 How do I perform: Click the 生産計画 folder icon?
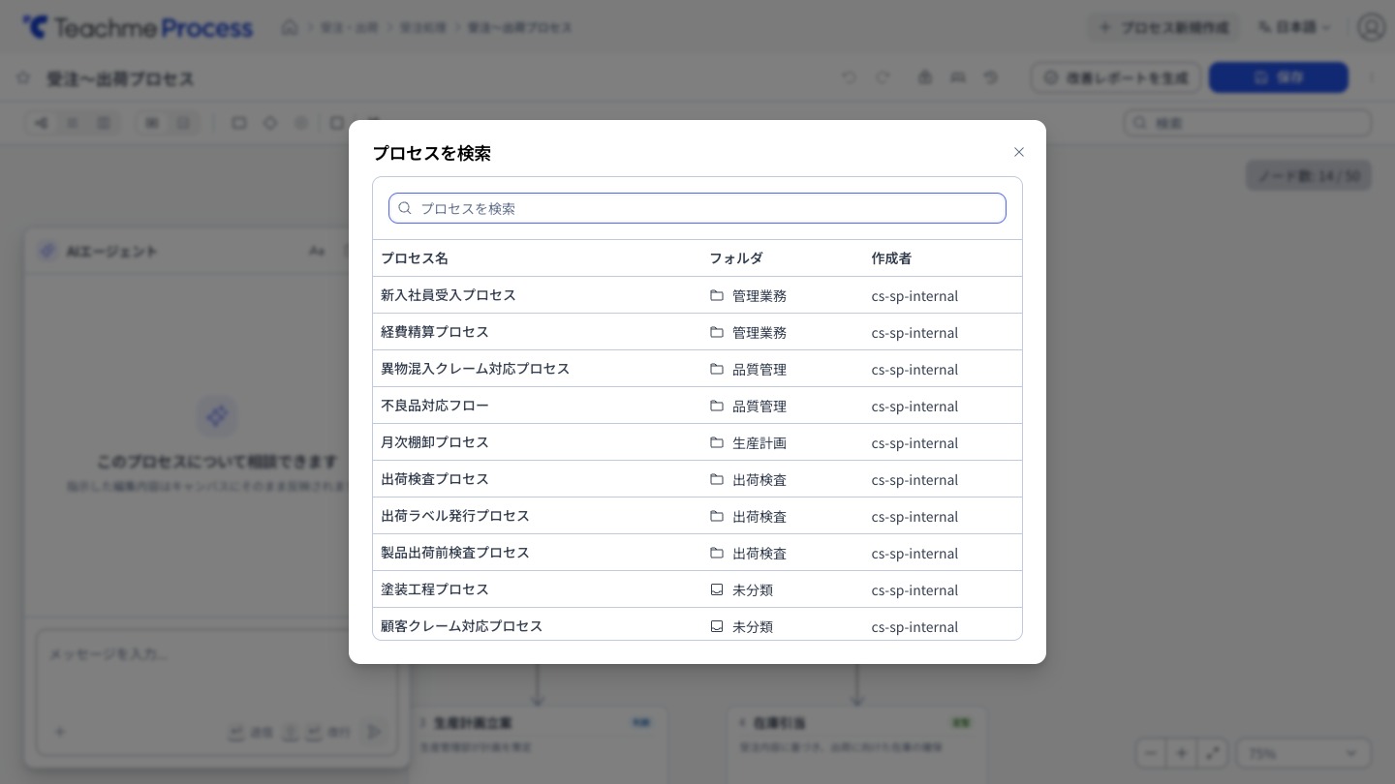717,442
